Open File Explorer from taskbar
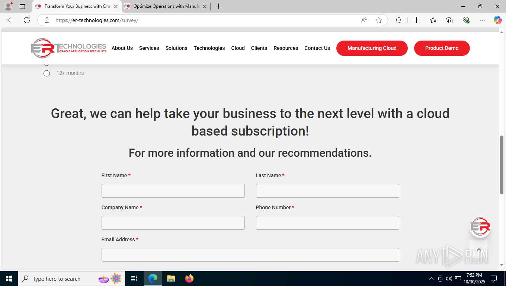The image size is (506, 286). coord(171,279)
